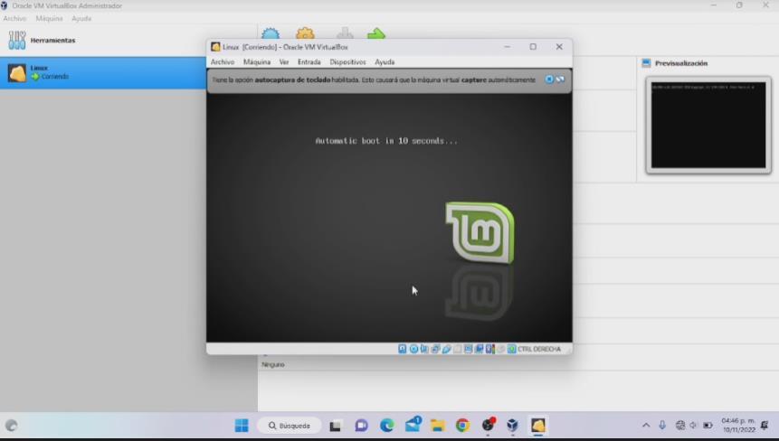Click optical disc indicator in VM status bar
Screen dimensions: 779x441
click(x=413, y=349)
